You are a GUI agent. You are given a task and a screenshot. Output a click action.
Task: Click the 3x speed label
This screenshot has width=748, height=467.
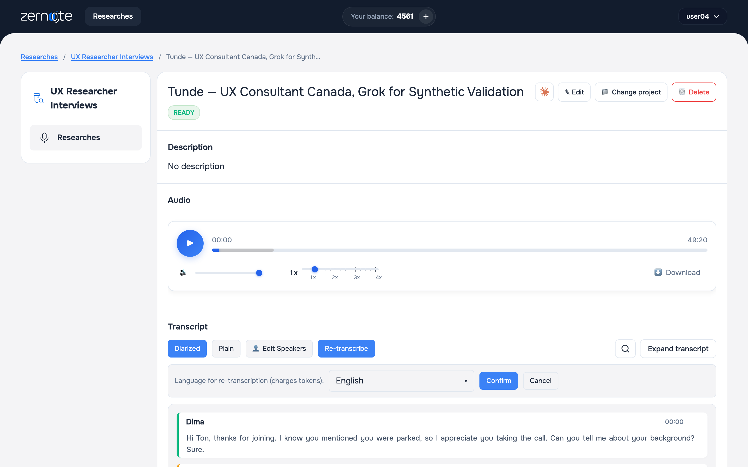click(x=357, y=277)
